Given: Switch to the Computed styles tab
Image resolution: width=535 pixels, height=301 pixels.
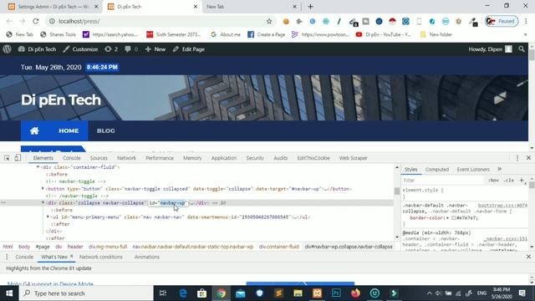Looking at the screenshot, I should [x=436, y=169].
